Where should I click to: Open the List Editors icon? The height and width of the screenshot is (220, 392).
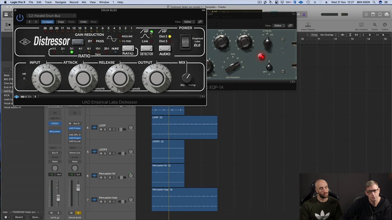point(366,15)
